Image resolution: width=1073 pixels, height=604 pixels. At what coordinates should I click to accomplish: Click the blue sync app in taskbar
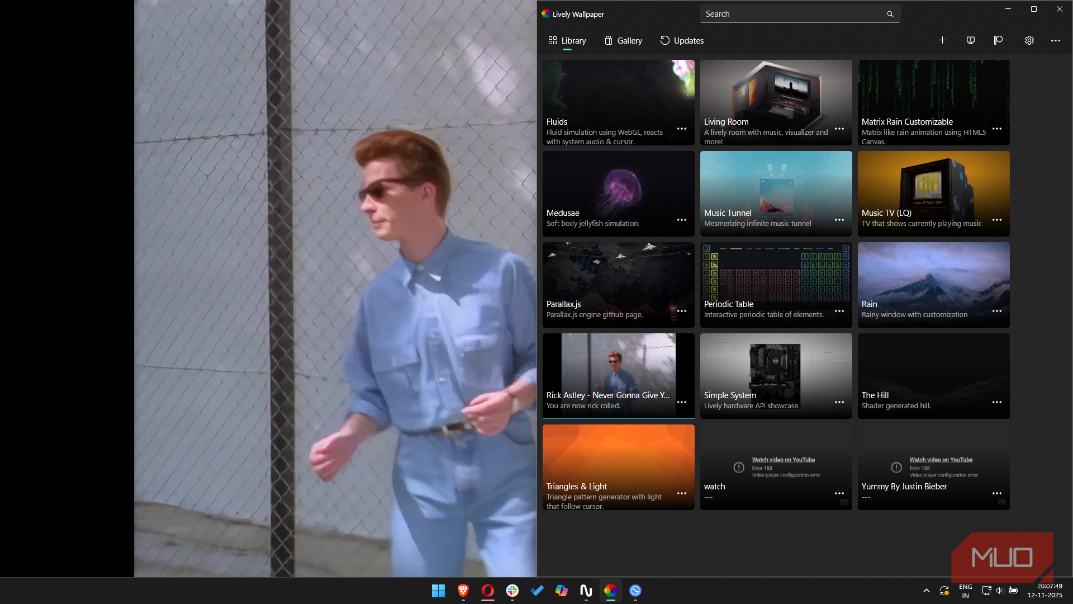(x=635, y=591)
